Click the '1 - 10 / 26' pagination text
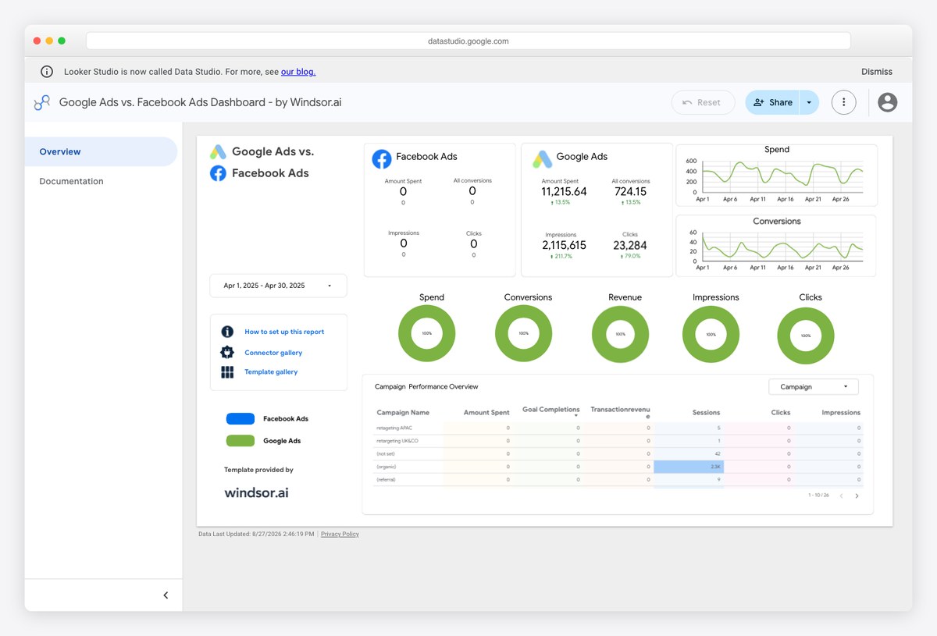937x636 pixels. tap(818, 496)
